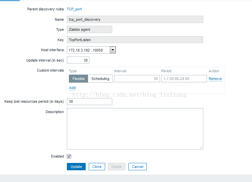Click the Host interface label
The width and height of the screenshot is (252, 182).
pos(52,50)
